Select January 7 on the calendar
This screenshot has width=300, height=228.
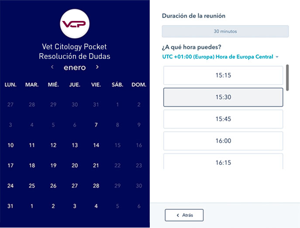tap(96, 125)
